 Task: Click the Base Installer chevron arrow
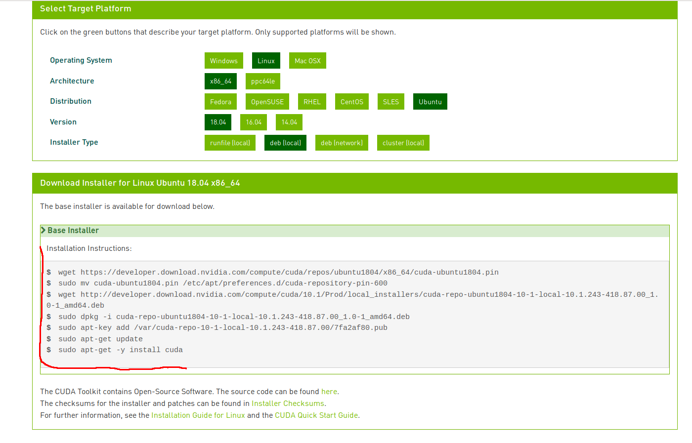coord(43,230)
